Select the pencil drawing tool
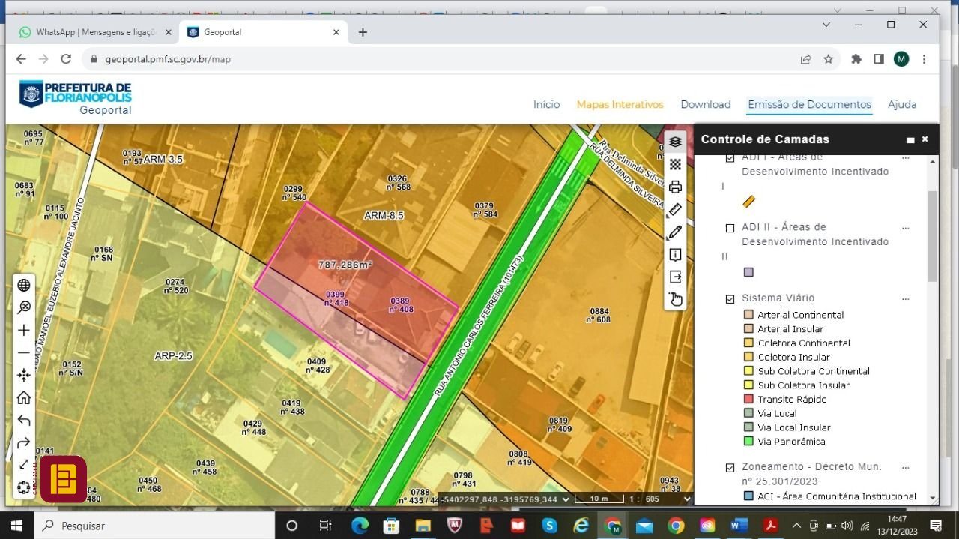959x539 pixels. (675, 232)
